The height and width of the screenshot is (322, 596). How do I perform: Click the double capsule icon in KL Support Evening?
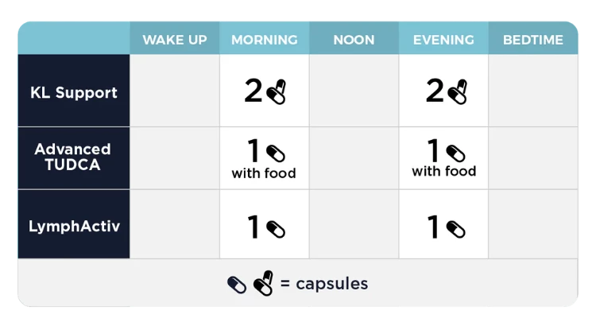tap(457, 93)
